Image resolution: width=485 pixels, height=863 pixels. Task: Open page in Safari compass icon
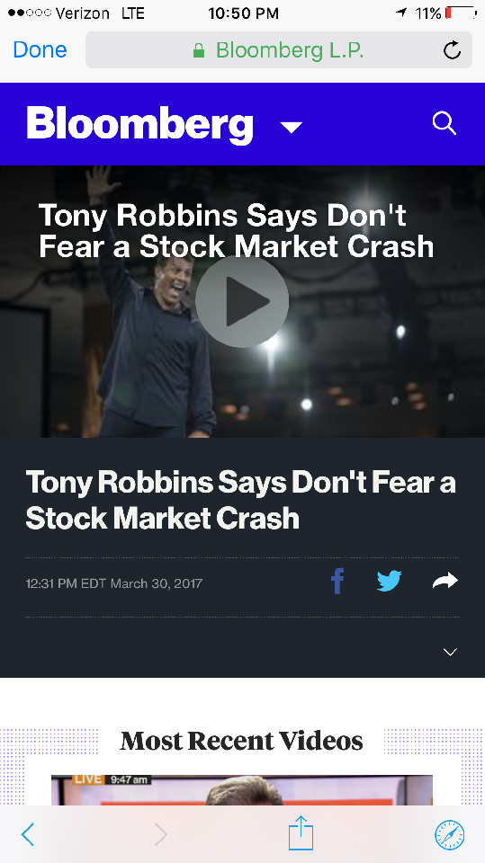tap(450, 835)
